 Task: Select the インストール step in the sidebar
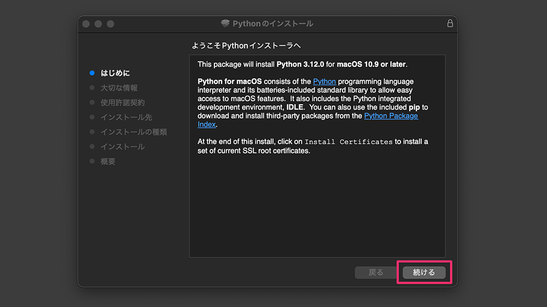click(x=123, y=146)
